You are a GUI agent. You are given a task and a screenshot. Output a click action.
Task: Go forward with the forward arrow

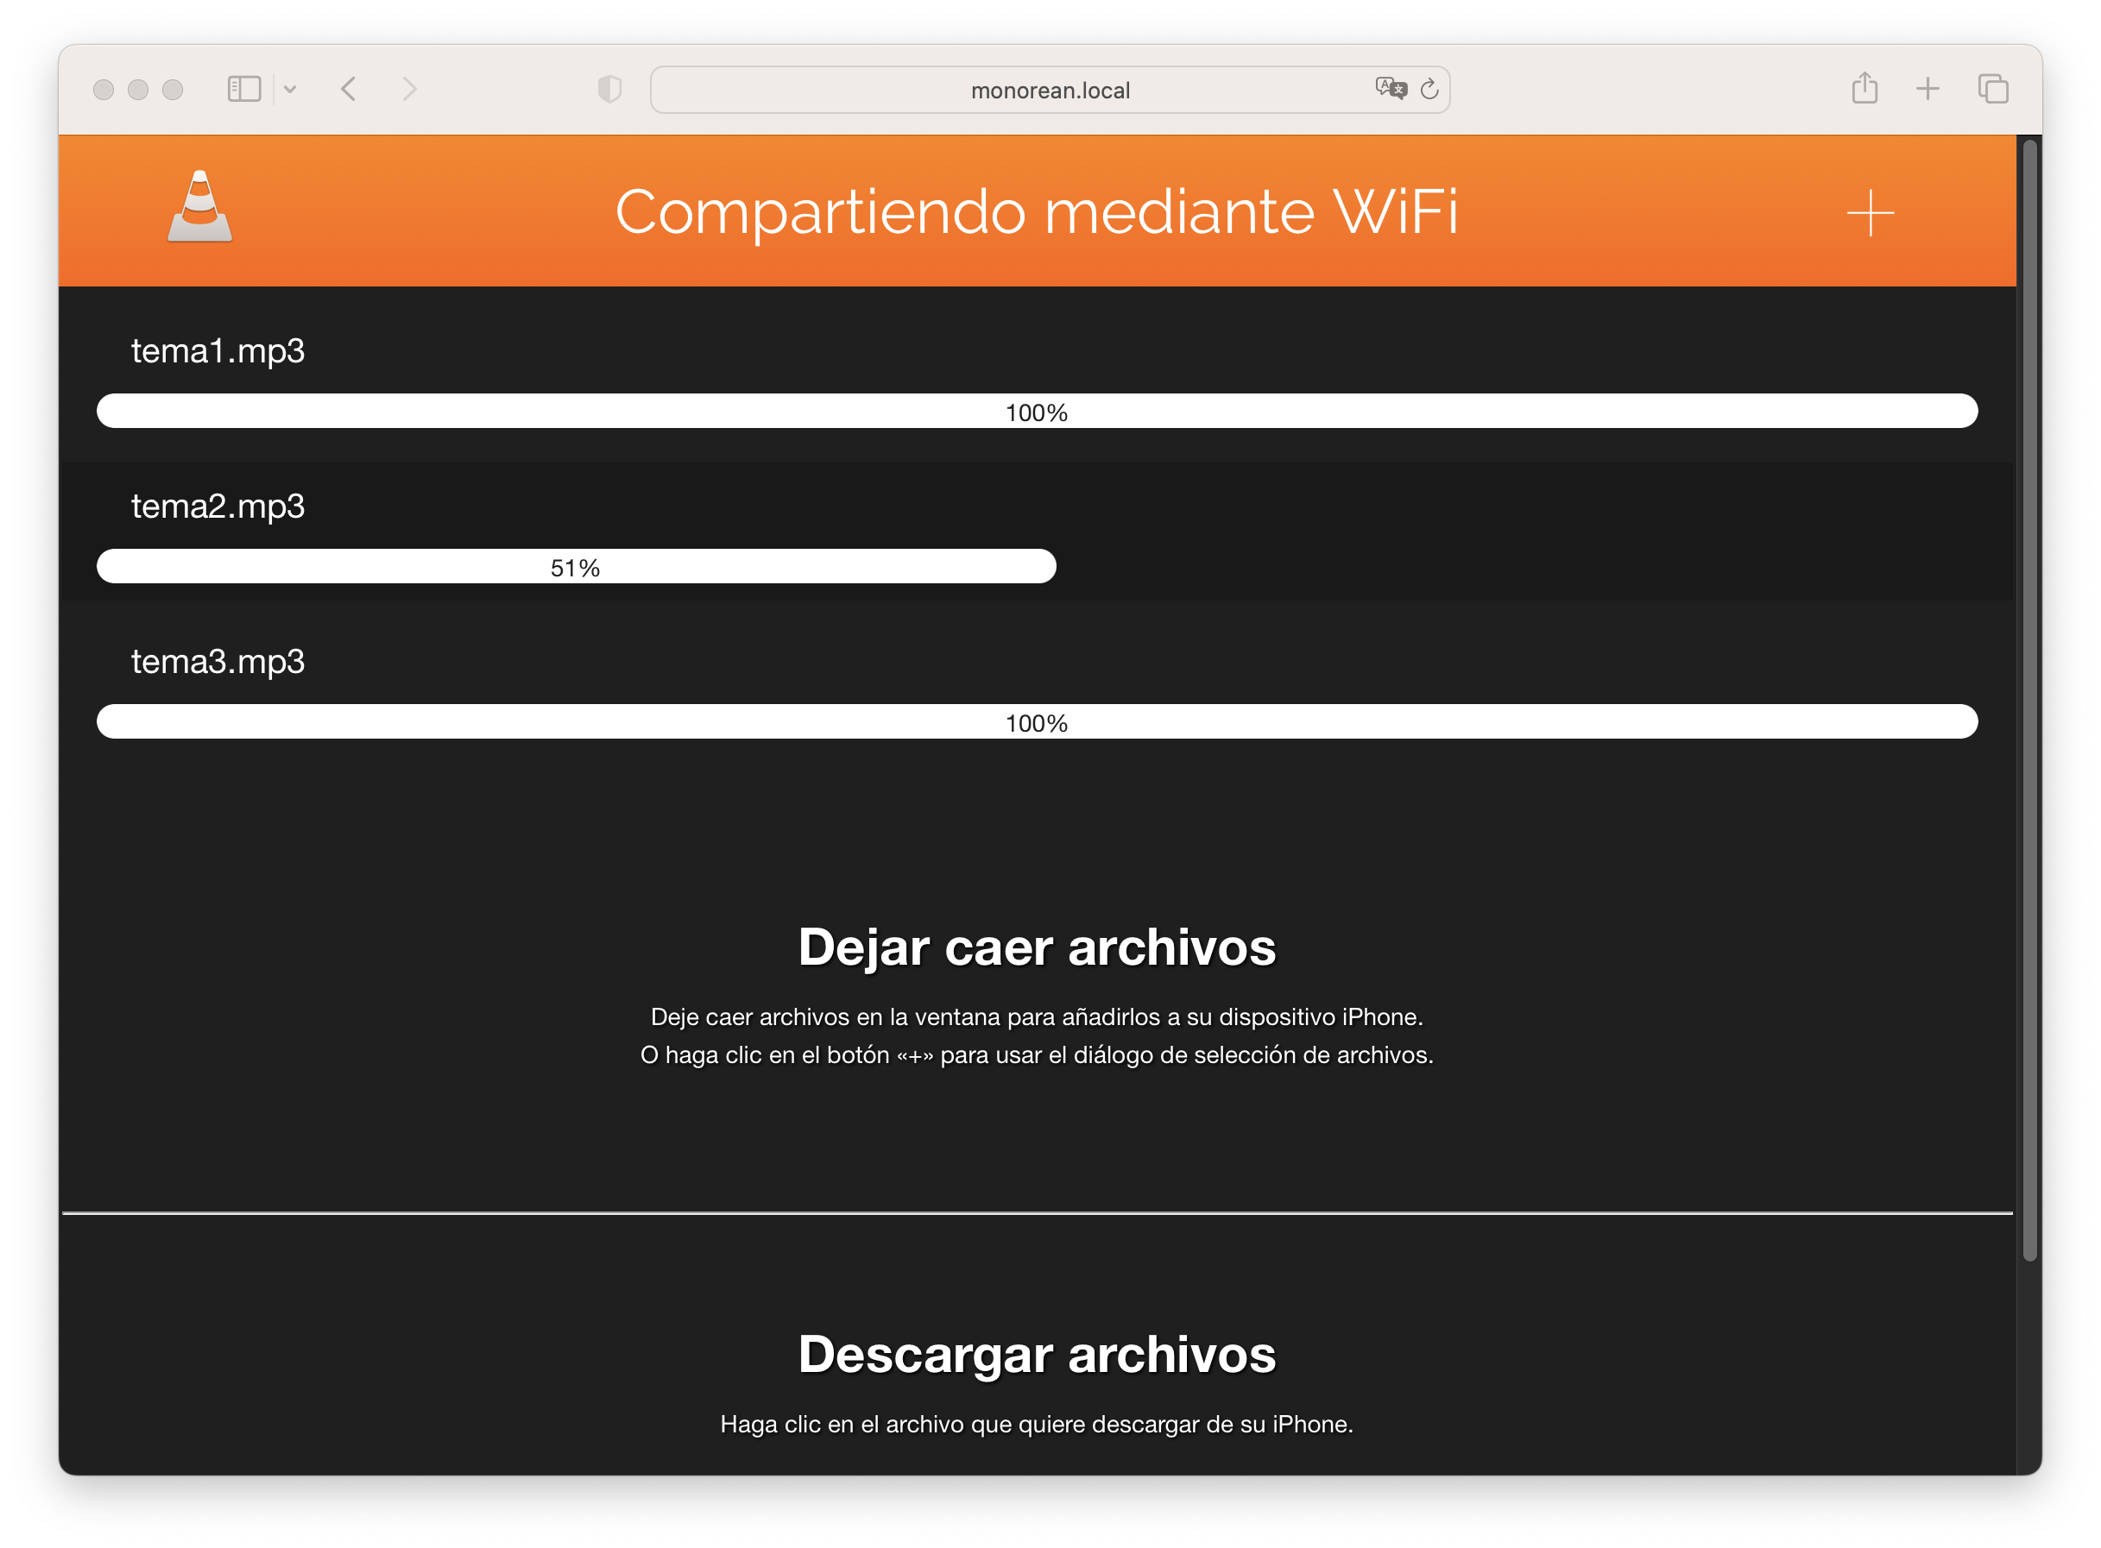(x=409, y=89)
